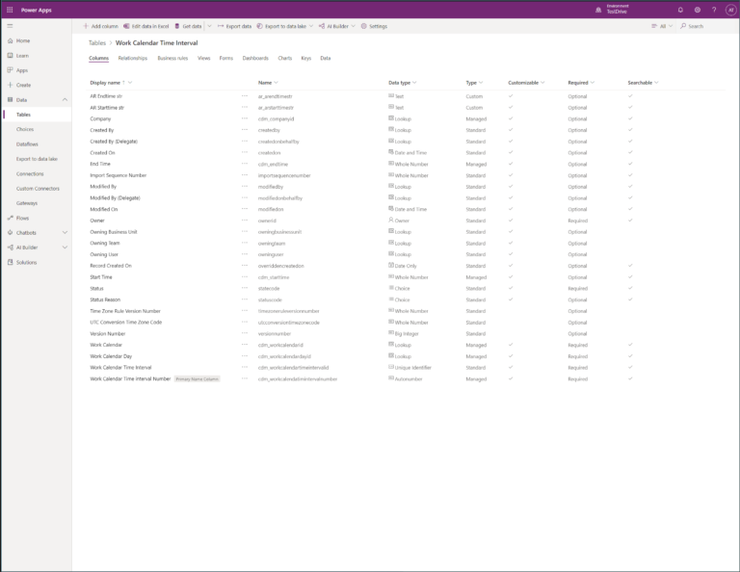
Task: Open more options for Owner row
Action: (x=245, y=221)
